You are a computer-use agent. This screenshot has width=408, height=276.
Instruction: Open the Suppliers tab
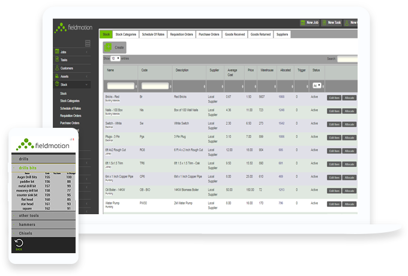282,34
